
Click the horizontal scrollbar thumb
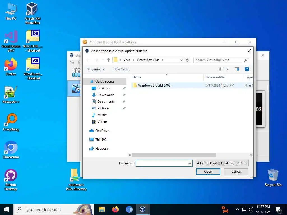point(174,155)
